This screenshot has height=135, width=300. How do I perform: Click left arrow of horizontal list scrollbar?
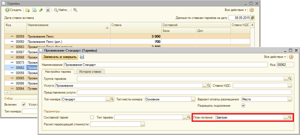[7, 93]
